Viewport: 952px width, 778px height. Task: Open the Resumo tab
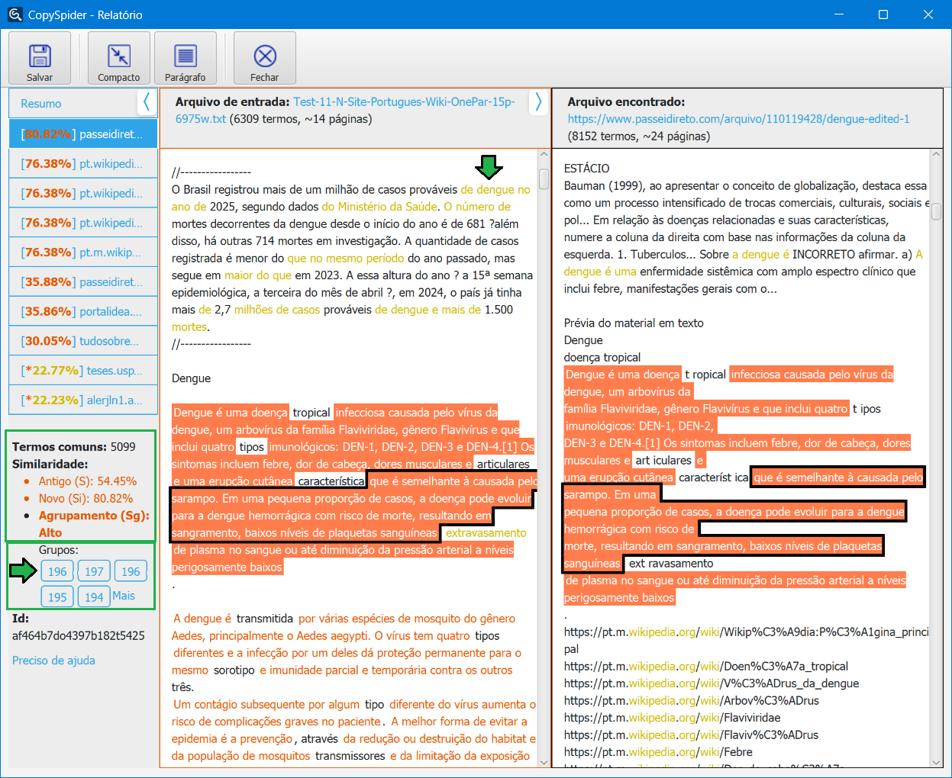[x=41, y=104]
